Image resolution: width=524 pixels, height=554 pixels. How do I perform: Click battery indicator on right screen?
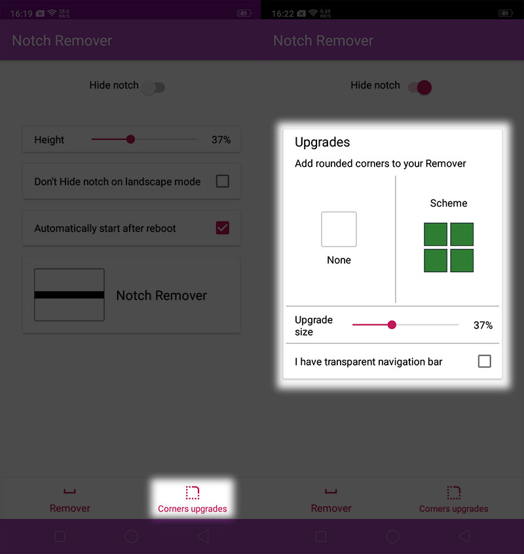(505, 14)
